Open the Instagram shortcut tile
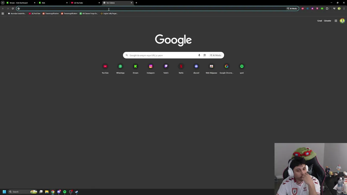The height and width of the screenshot is (195, 347). click(151, 69)
